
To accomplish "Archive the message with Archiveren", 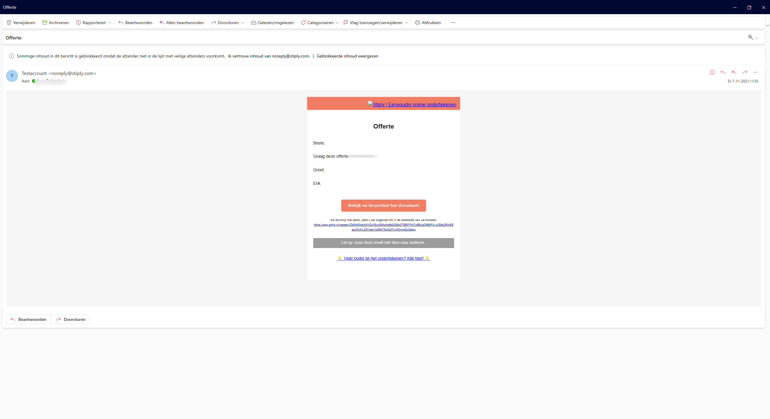I will click(x=55, y=23).
